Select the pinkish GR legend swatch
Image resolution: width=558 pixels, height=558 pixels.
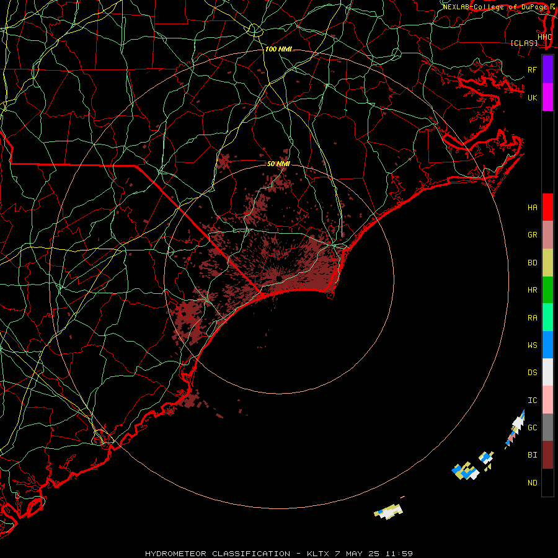(x=547, y=235)
